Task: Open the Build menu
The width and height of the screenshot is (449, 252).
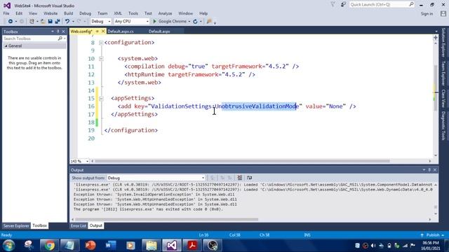Action: [x=69, y=13]
